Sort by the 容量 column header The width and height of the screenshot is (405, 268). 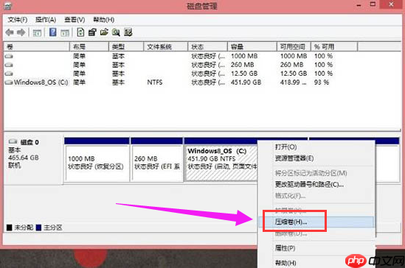click(252, 46)
